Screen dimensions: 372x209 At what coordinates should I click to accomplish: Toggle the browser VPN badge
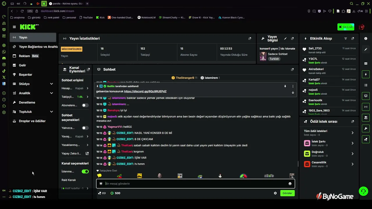tap(30, 11)
